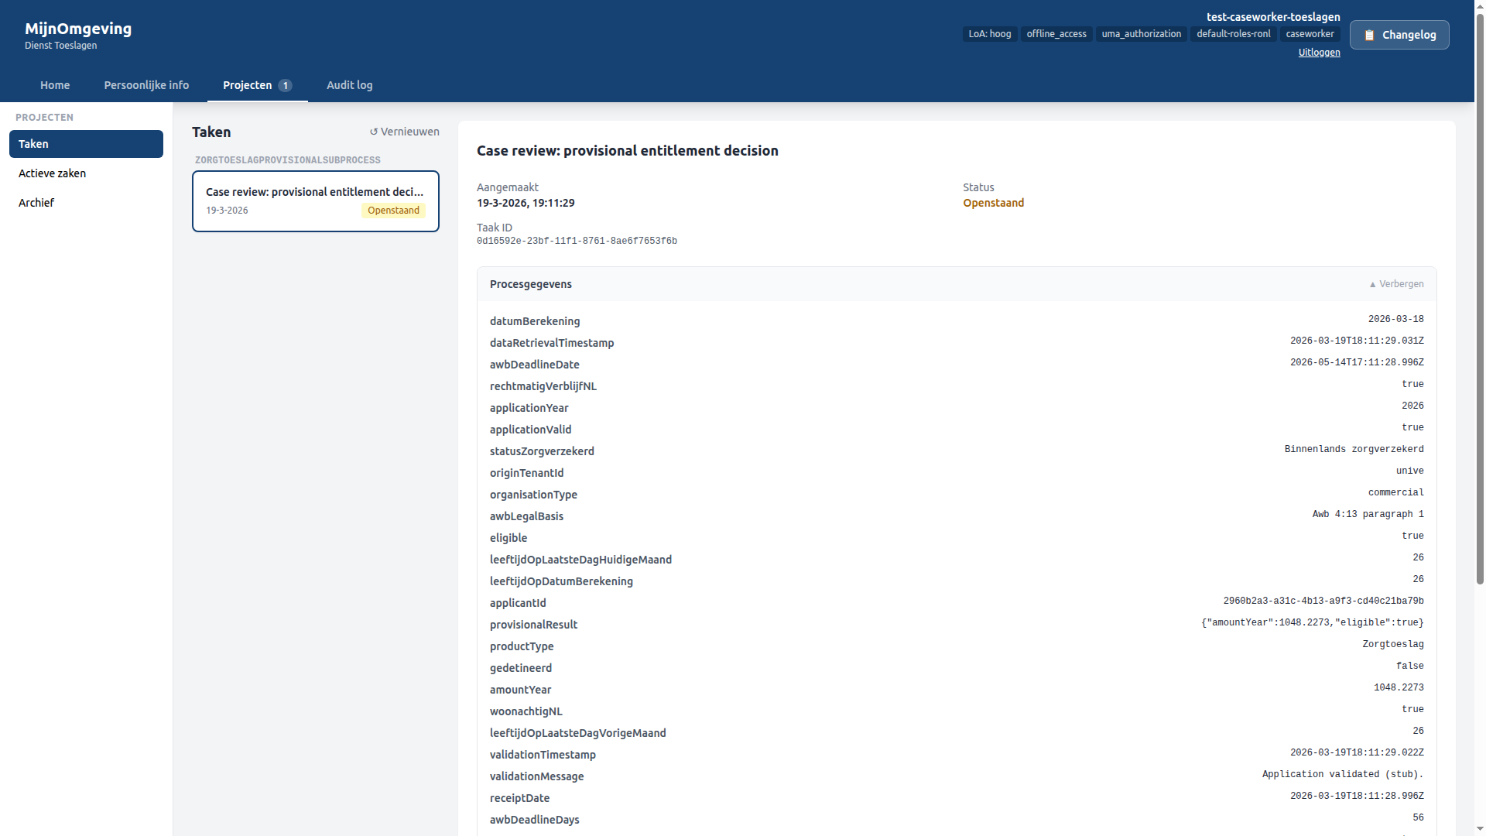Collapse the PROJECTEN sidebar section
Image resolution: width=1486 pixels, height=836 pixels.
point(44,117)
